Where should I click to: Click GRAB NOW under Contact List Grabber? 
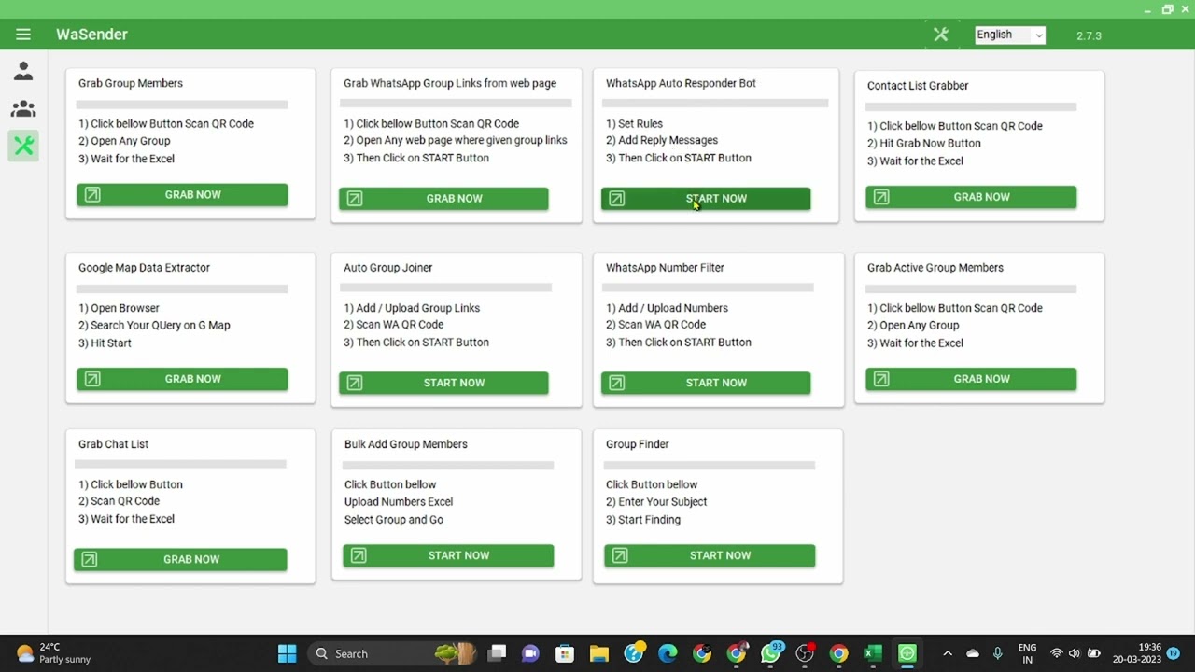point(971,197)
